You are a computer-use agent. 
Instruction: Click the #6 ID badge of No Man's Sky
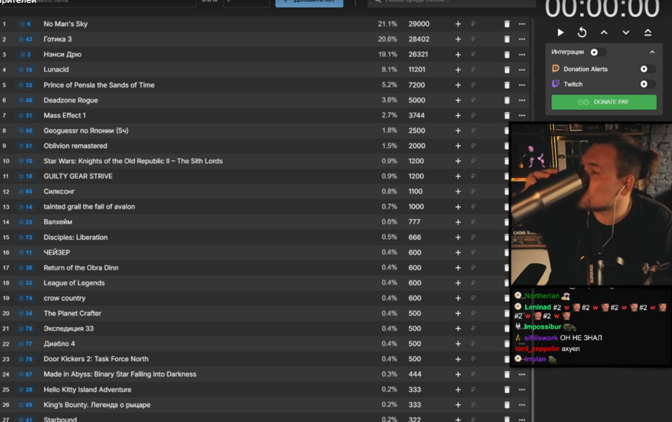click(25, 24)
